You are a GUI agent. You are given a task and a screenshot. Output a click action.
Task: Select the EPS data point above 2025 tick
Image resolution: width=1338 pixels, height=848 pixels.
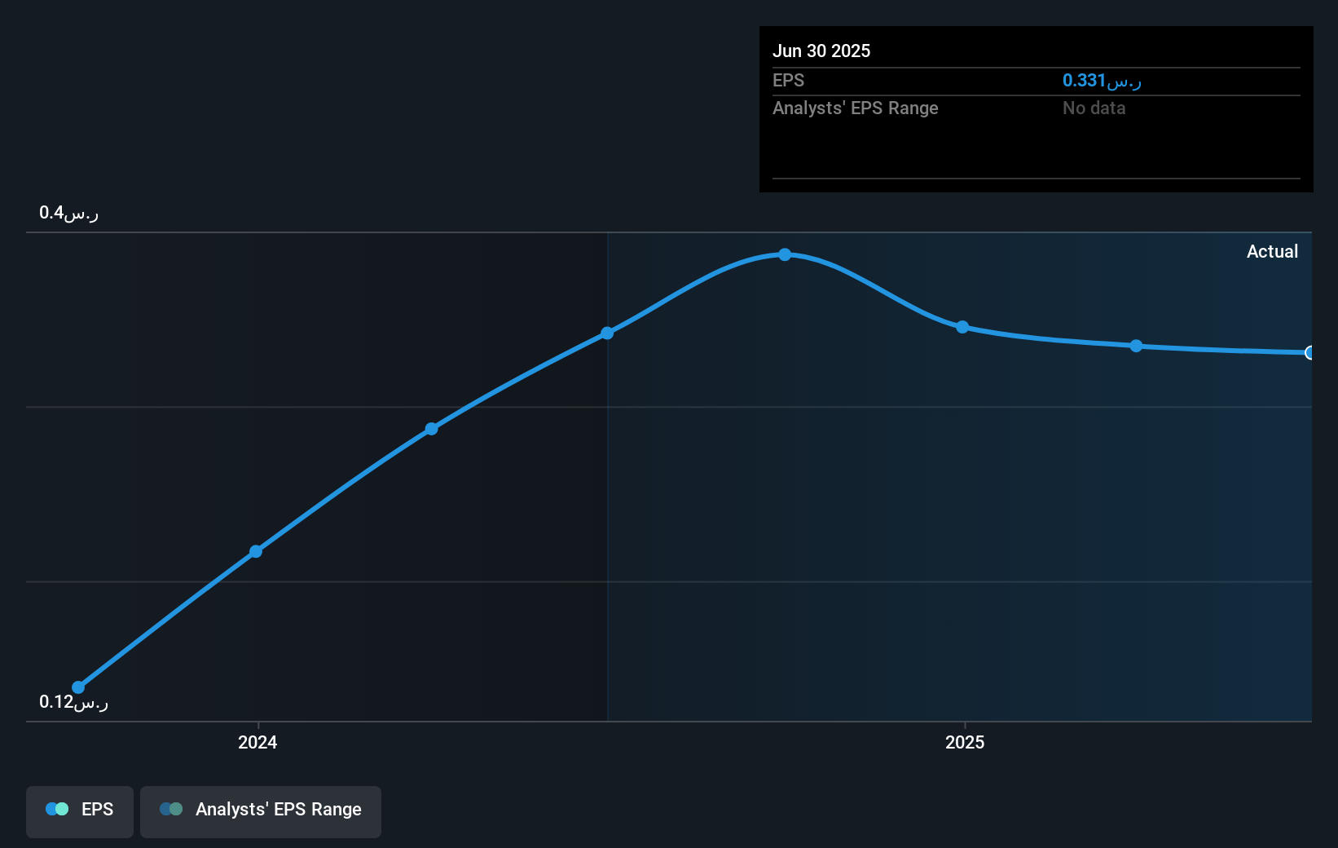pos(962,327)
